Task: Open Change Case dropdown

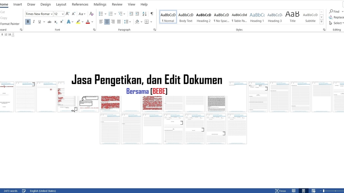Action: pos(82,14)
